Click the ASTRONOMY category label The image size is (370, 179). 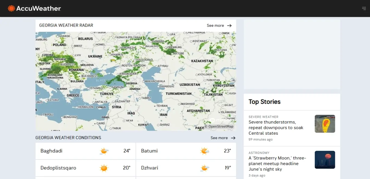[259, 153]
